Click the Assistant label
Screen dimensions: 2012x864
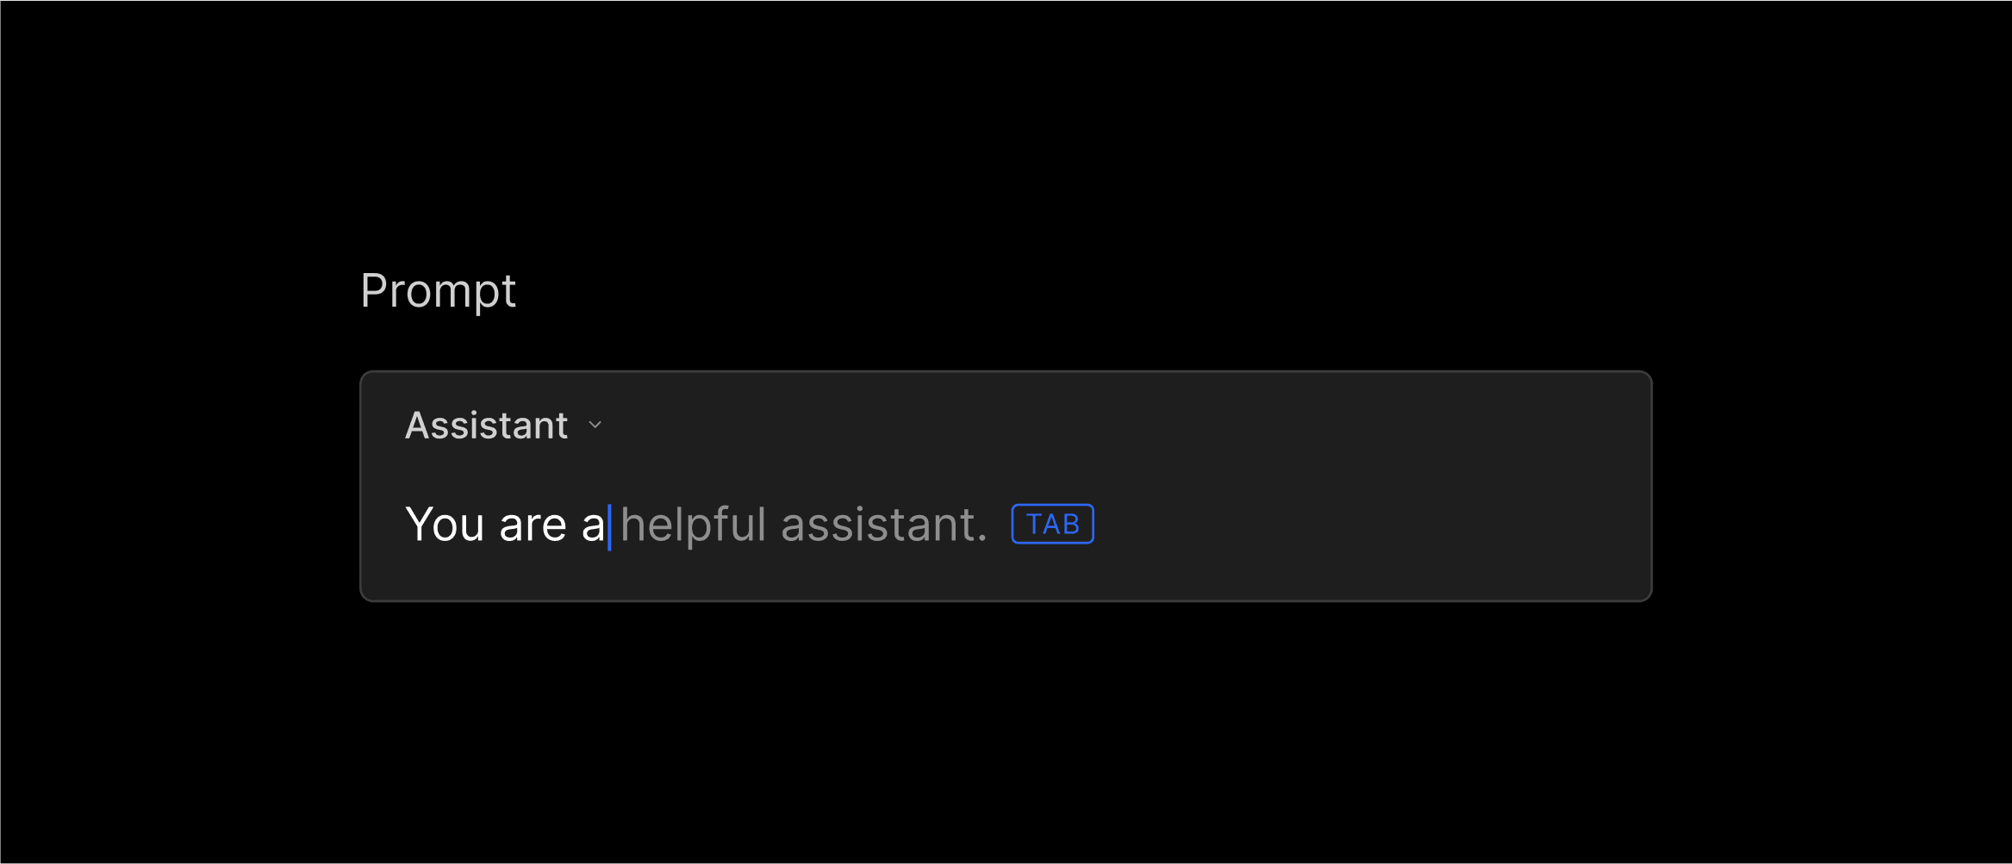click(487, 425)
